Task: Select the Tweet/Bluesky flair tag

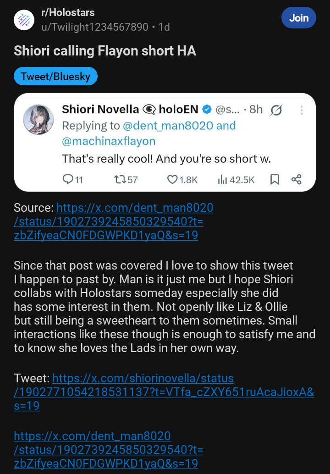Action: click(x=55, y=76)
